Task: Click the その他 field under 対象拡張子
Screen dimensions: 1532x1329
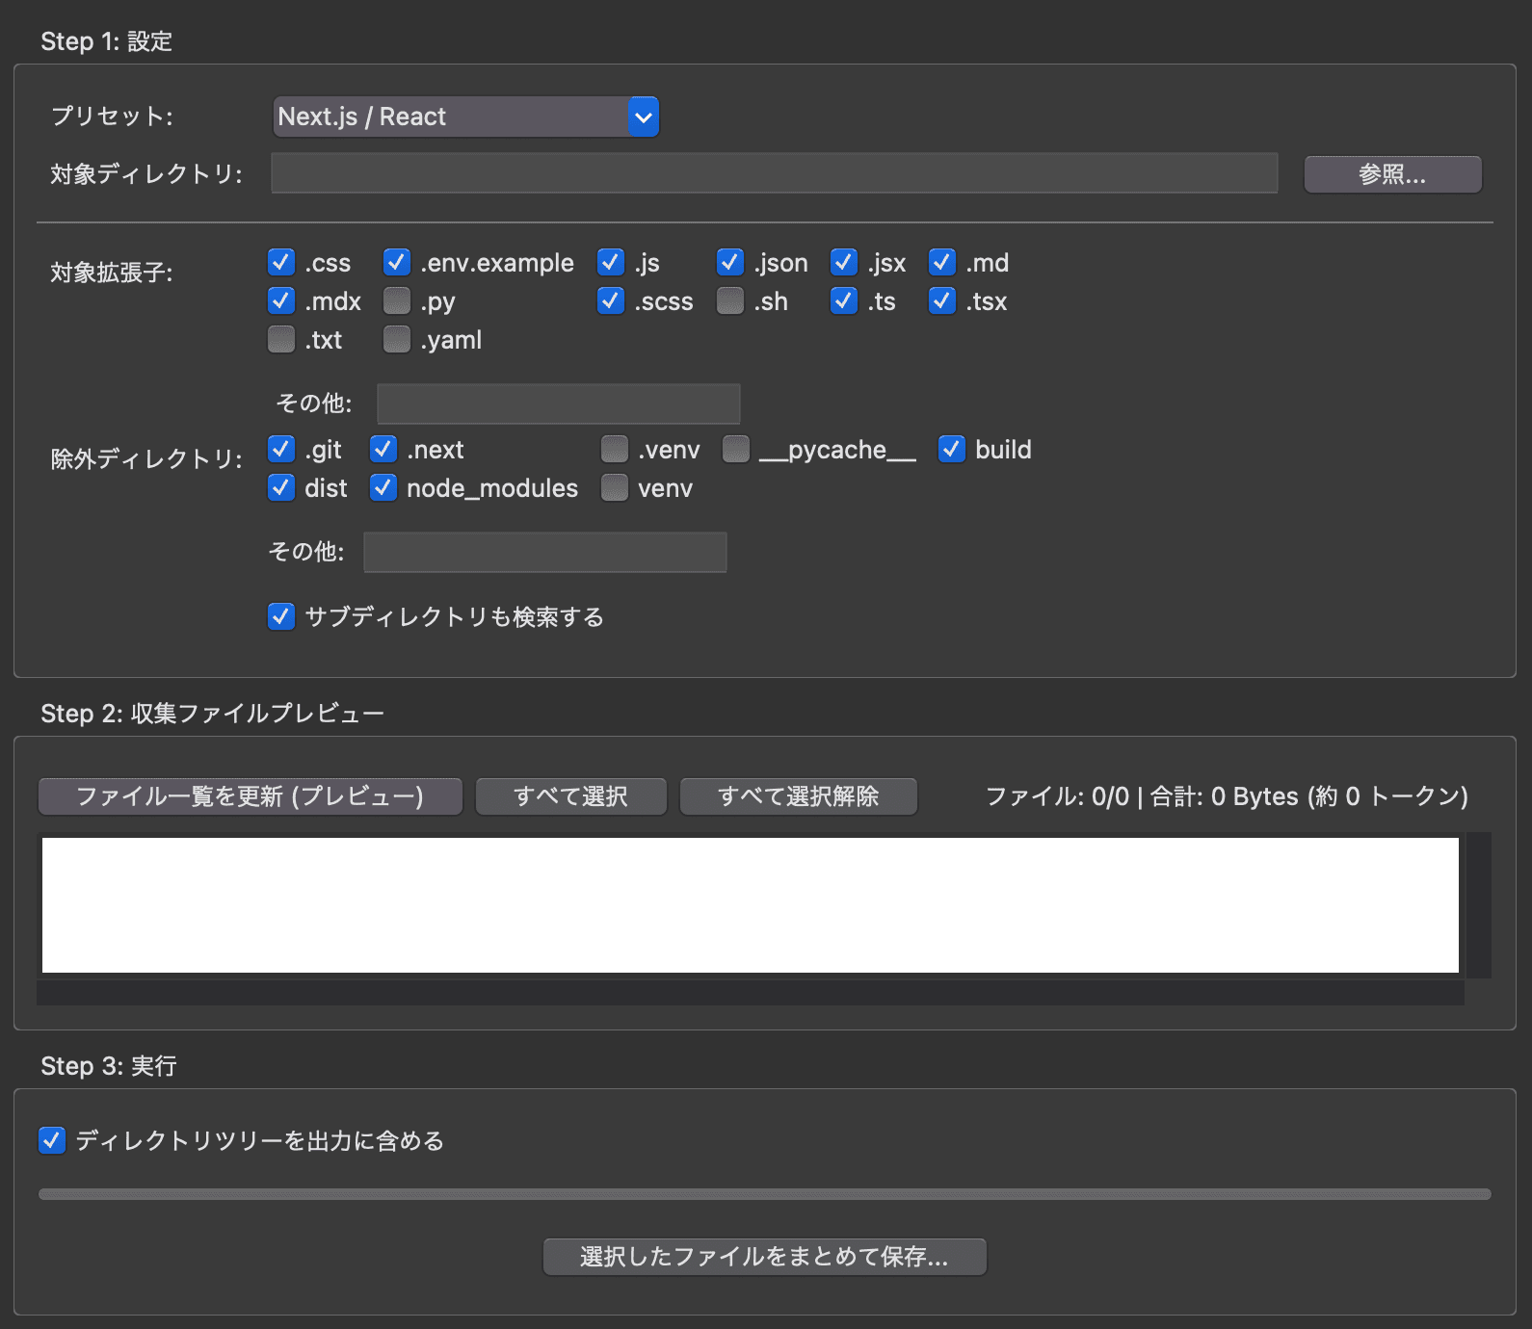Action: (558, 404)
